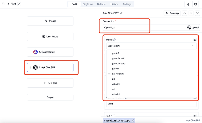
Task: Save the workflow with the disk icon
Action: 196,4
